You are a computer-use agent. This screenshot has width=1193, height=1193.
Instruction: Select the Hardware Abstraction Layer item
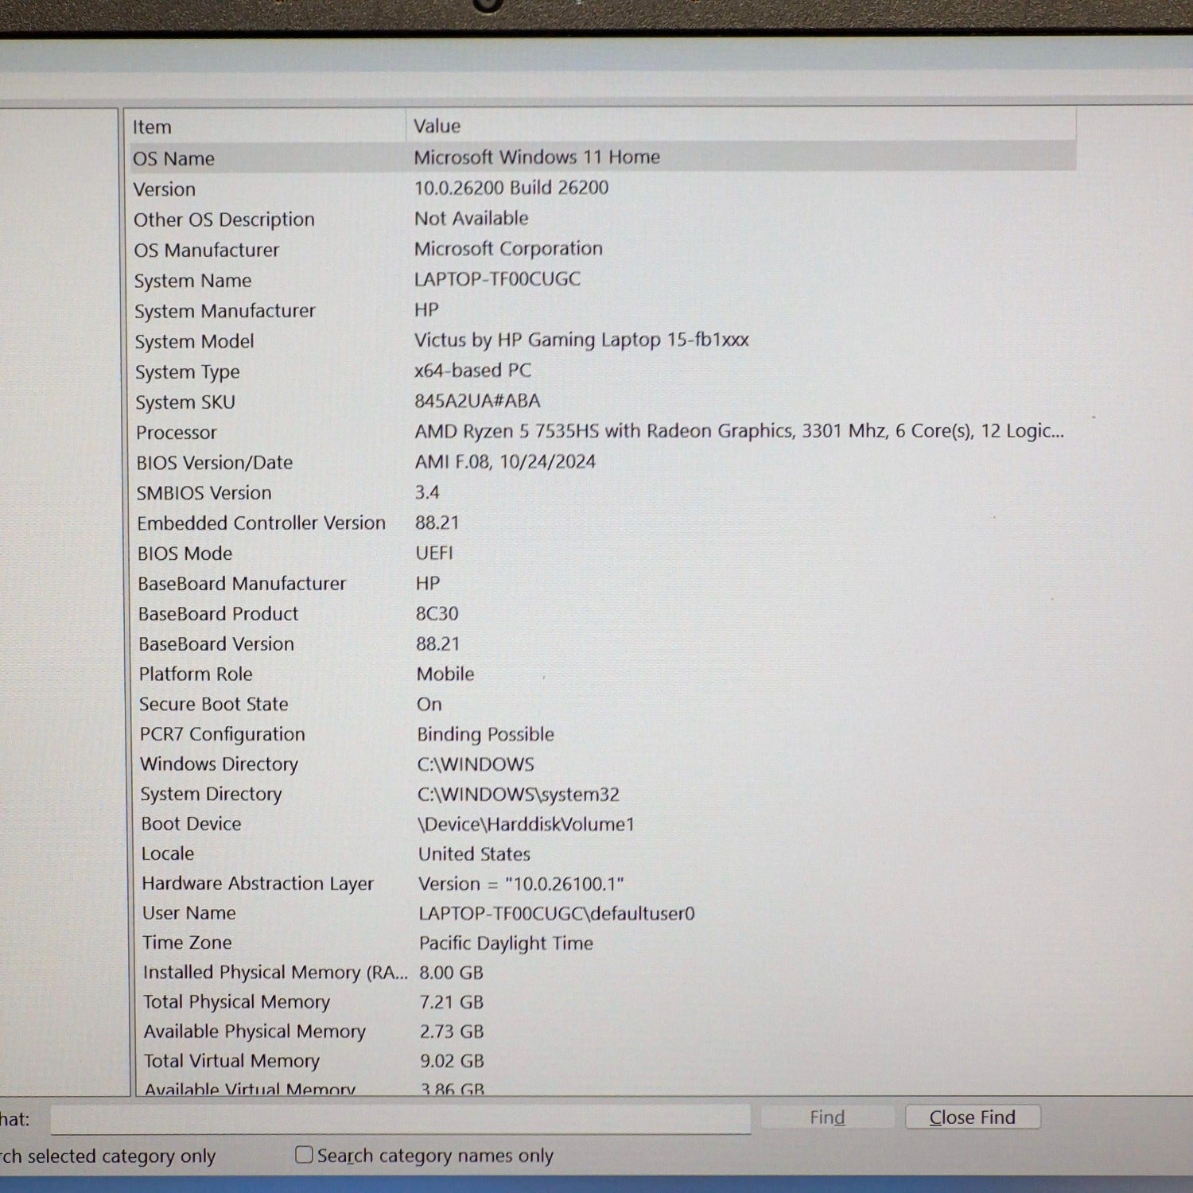pos(258,884)
